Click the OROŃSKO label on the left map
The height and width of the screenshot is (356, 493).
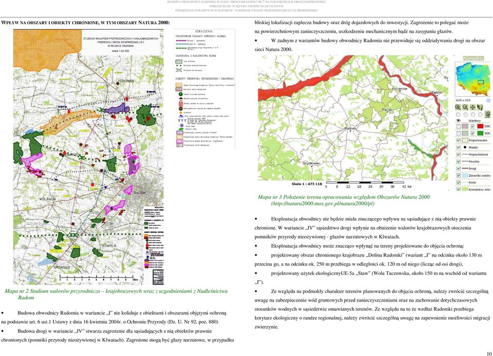click(62, 267)
